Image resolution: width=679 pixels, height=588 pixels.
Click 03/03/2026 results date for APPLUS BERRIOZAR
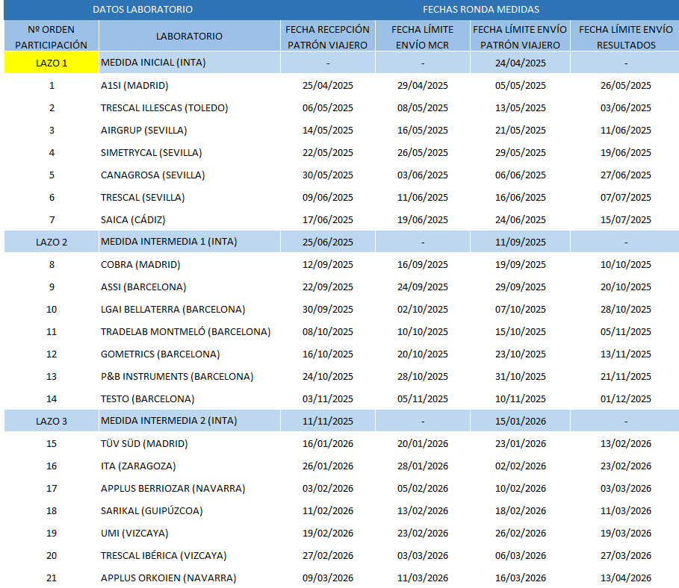[x=626, y=489]
